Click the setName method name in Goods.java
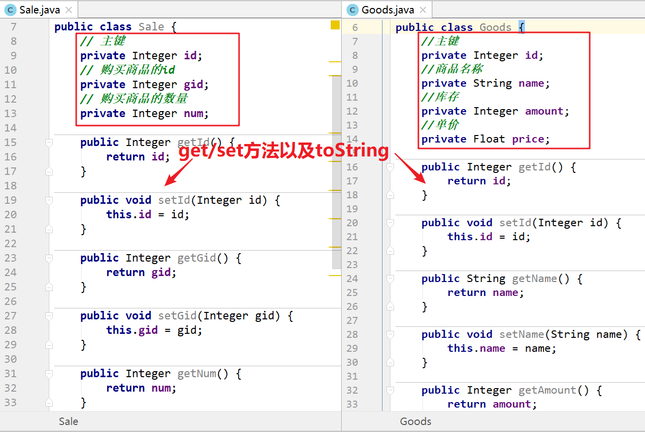 click(521, 335)
